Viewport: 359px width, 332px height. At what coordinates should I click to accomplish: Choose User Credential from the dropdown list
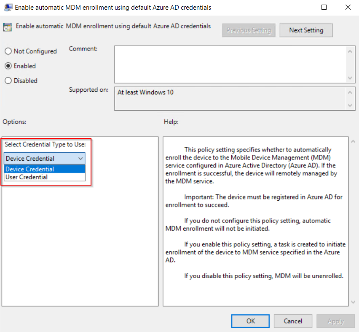point(44,177)
